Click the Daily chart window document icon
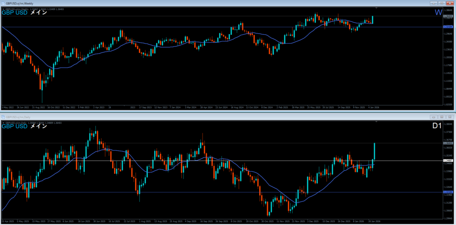The height and width of the screenshot is (225, 456). 3,117
